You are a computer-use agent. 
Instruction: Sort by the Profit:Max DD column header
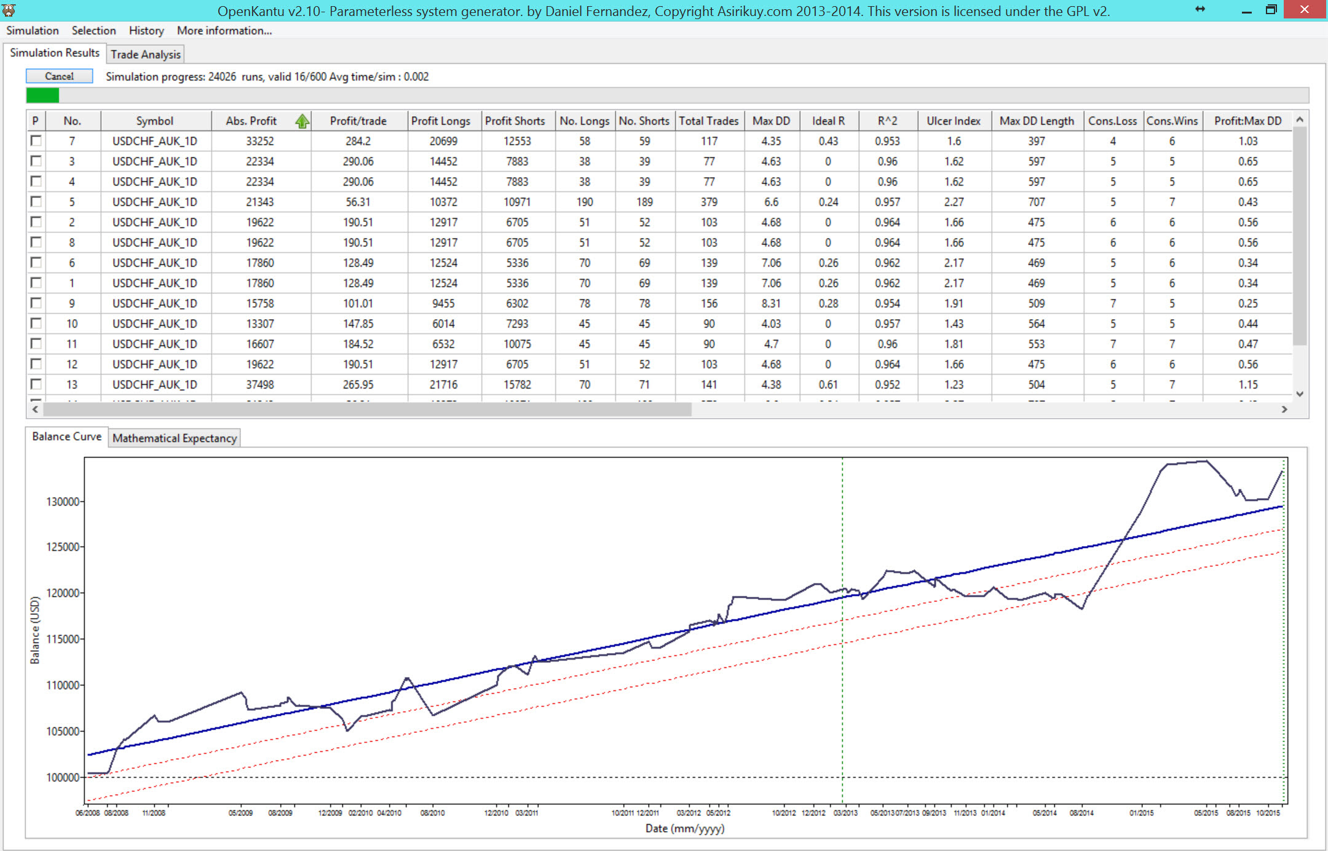point(1247,121)
